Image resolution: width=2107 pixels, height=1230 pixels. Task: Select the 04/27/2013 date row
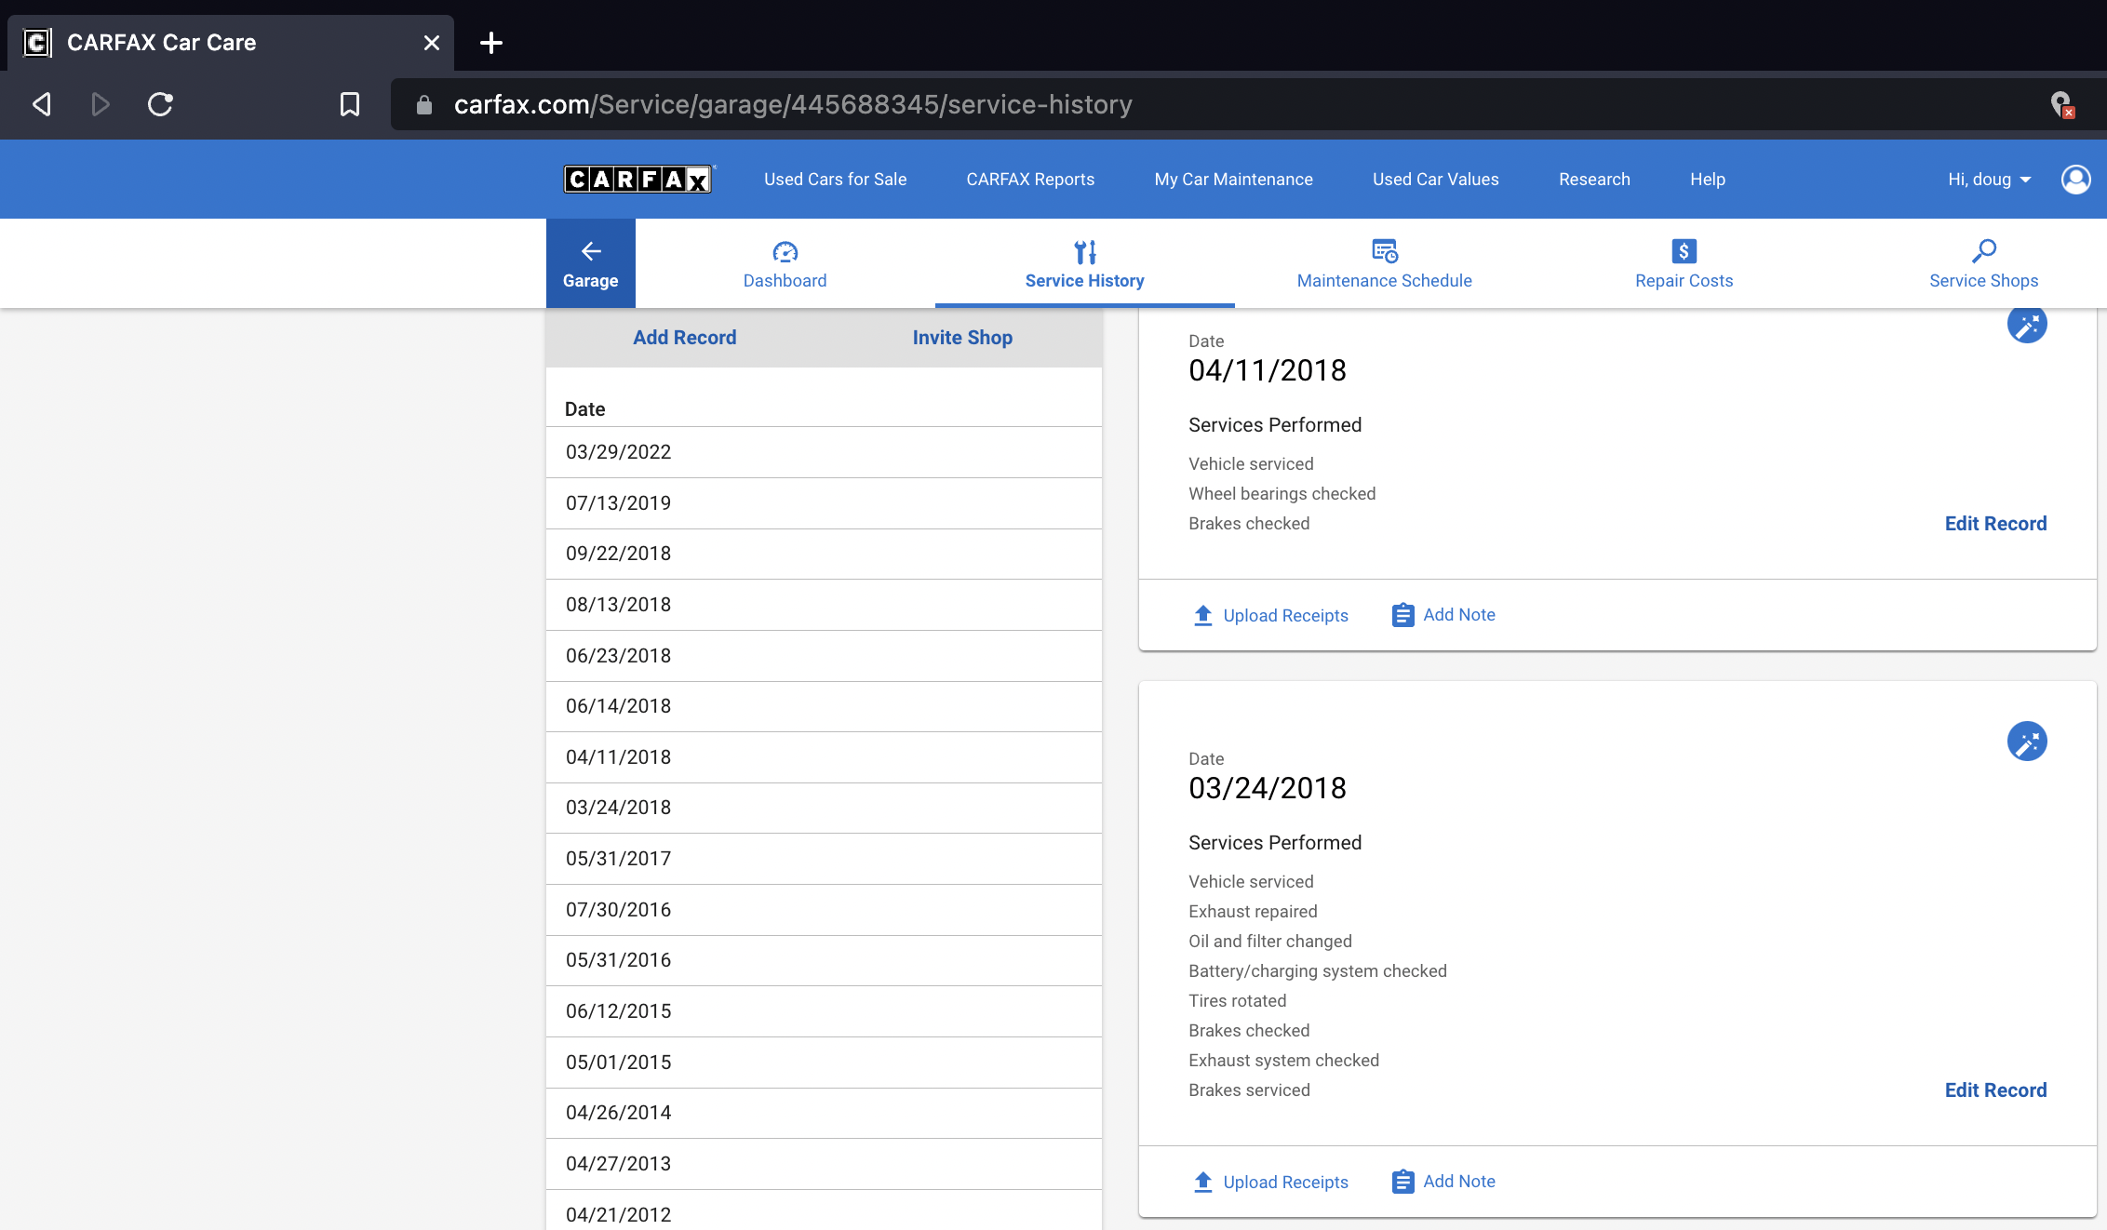click(824, 1164)
